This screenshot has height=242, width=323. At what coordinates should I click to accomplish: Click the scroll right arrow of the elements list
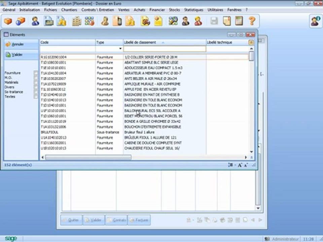point(246,157)
